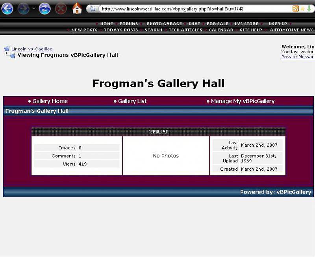Open the Photo Garage menu item

pos(164,24)
